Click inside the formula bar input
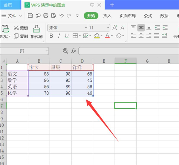 pyautogui.click(x=129, y=51)
